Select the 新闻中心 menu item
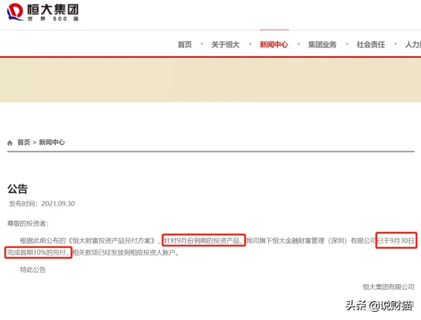The height and width of the screenshot is (320, 421). [x=274, y=44]
